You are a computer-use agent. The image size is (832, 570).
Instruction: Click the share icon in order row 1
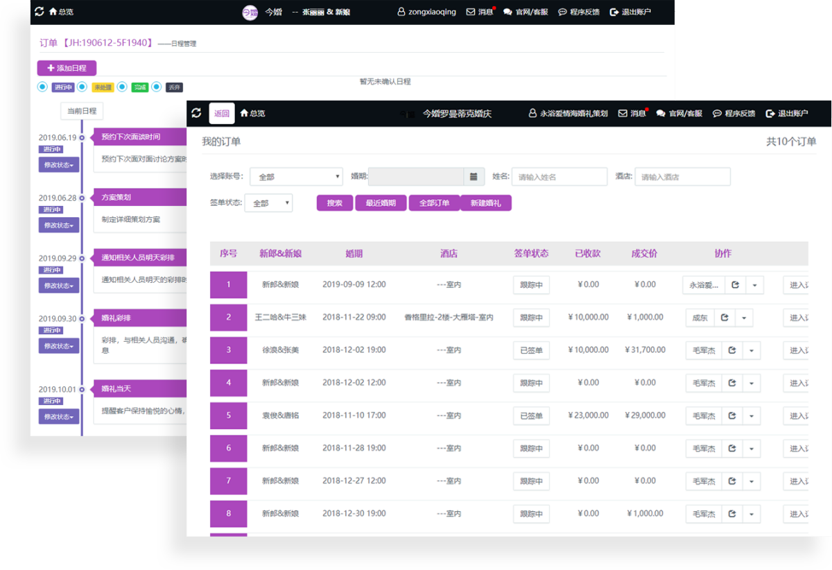click(x=735, y=285)
